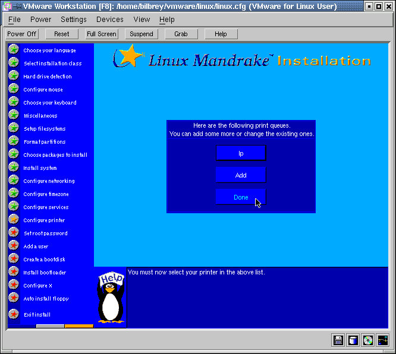Click the Full Screen toolbar button
This screenshot has height=354, width=396.
[102, 34]
